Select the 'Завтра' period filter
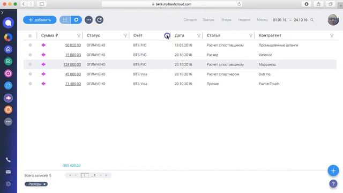Image resolution: width=343 pixels, height=193 pixels. [x=208, y=20]
